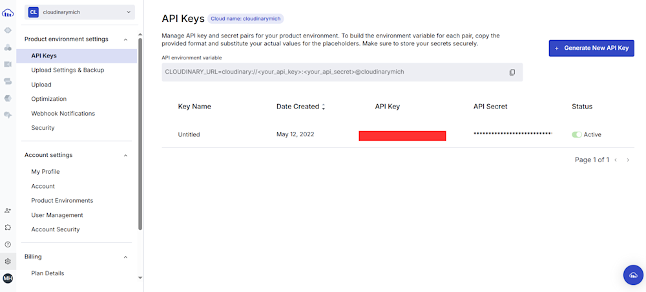
Task: Click the MH user avatar
Action: pos(8,278)
